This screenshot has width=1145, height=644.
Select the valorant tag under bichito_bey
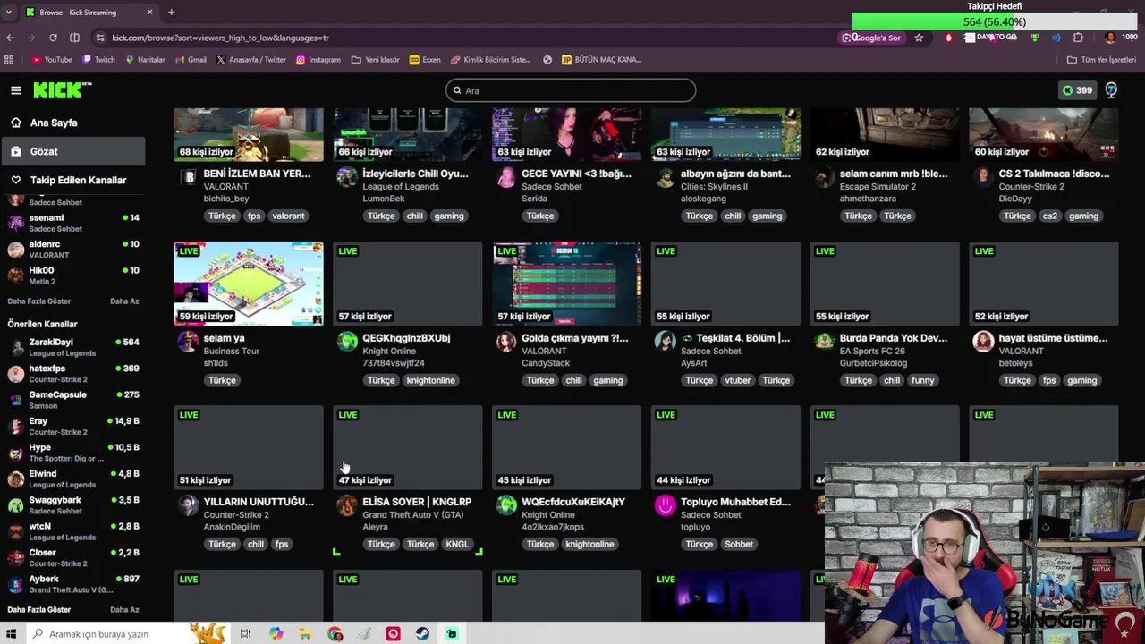point(288,216)
